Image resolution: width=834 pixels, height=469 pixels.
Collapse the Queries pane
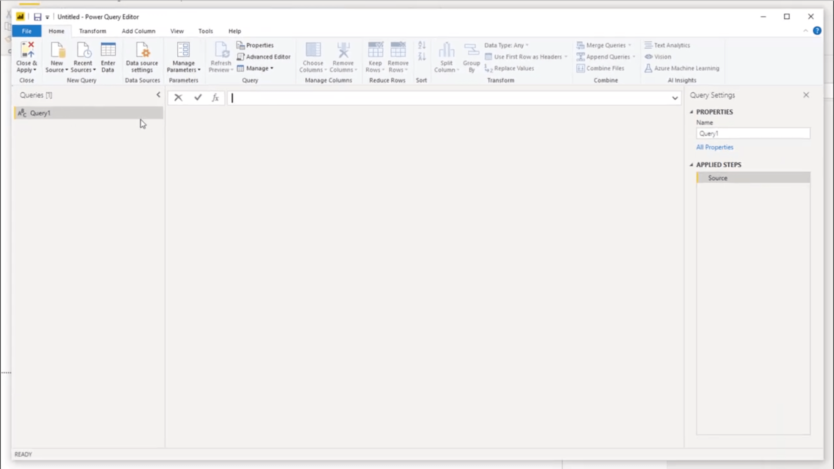[158, 95]
